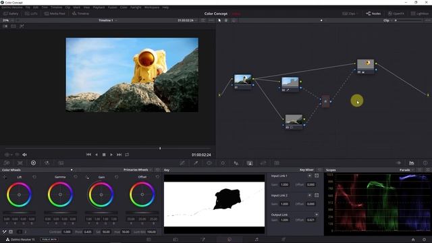432x243 pixels.
Task: Open the Power Window palette
Action: (209, 163)
